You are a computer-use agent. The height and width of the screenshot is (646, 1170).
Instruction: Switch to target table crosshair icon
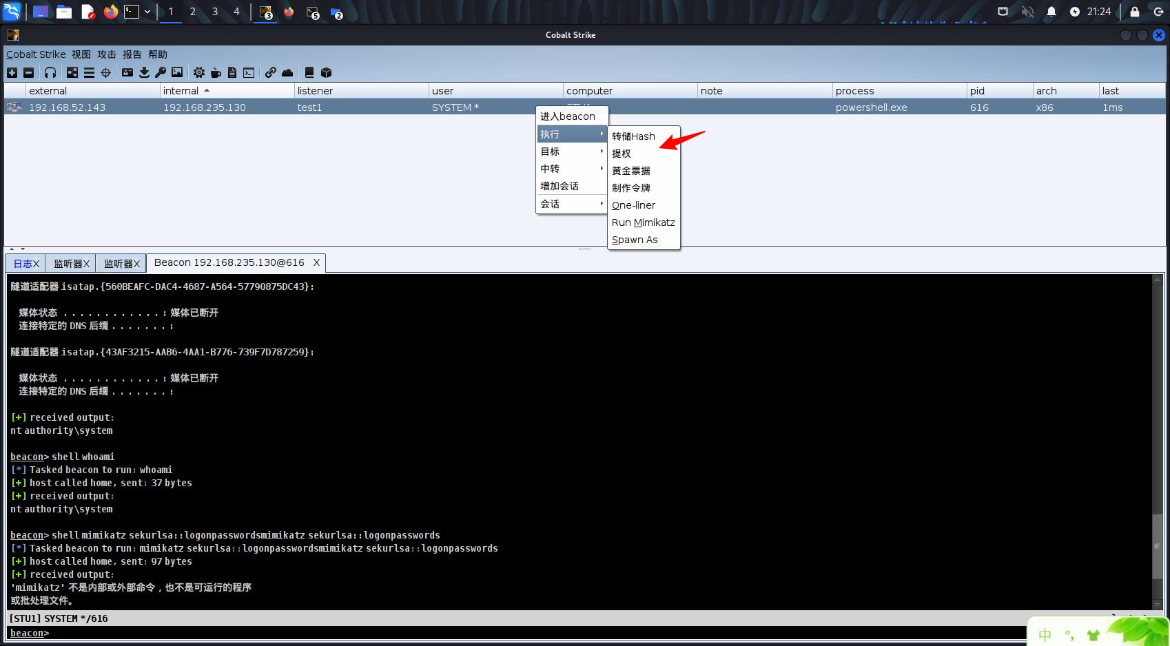[105, 72]
